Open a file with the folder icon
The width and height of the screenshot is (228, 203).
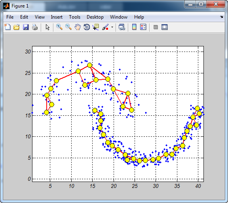pos(17,27)
